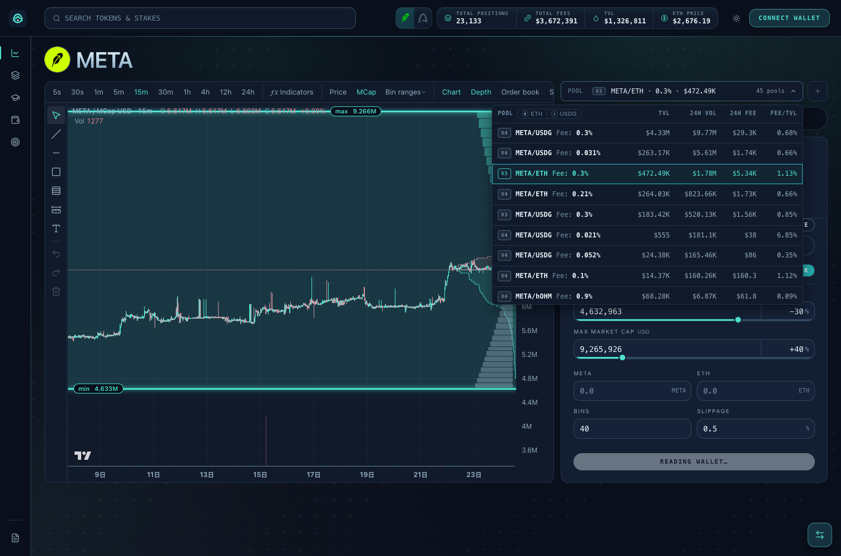Open the fx Indicators menu

point(291,92)
